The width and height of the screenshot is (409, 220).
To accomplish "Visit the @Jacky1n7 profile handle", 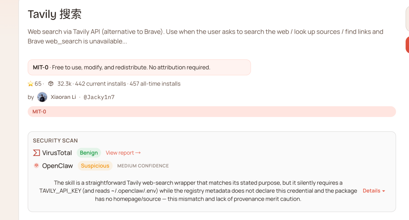I will [x=99, y=97].
